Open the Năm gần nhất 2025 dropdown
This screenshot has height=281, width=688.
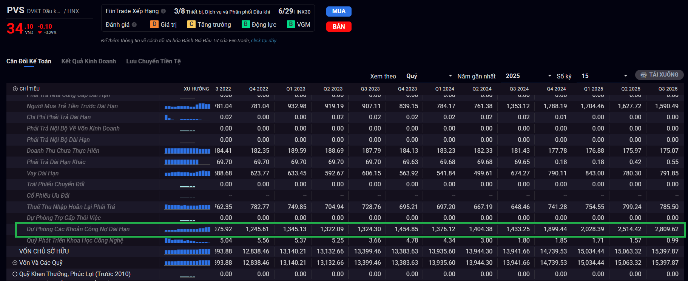[x=528, y=76]
